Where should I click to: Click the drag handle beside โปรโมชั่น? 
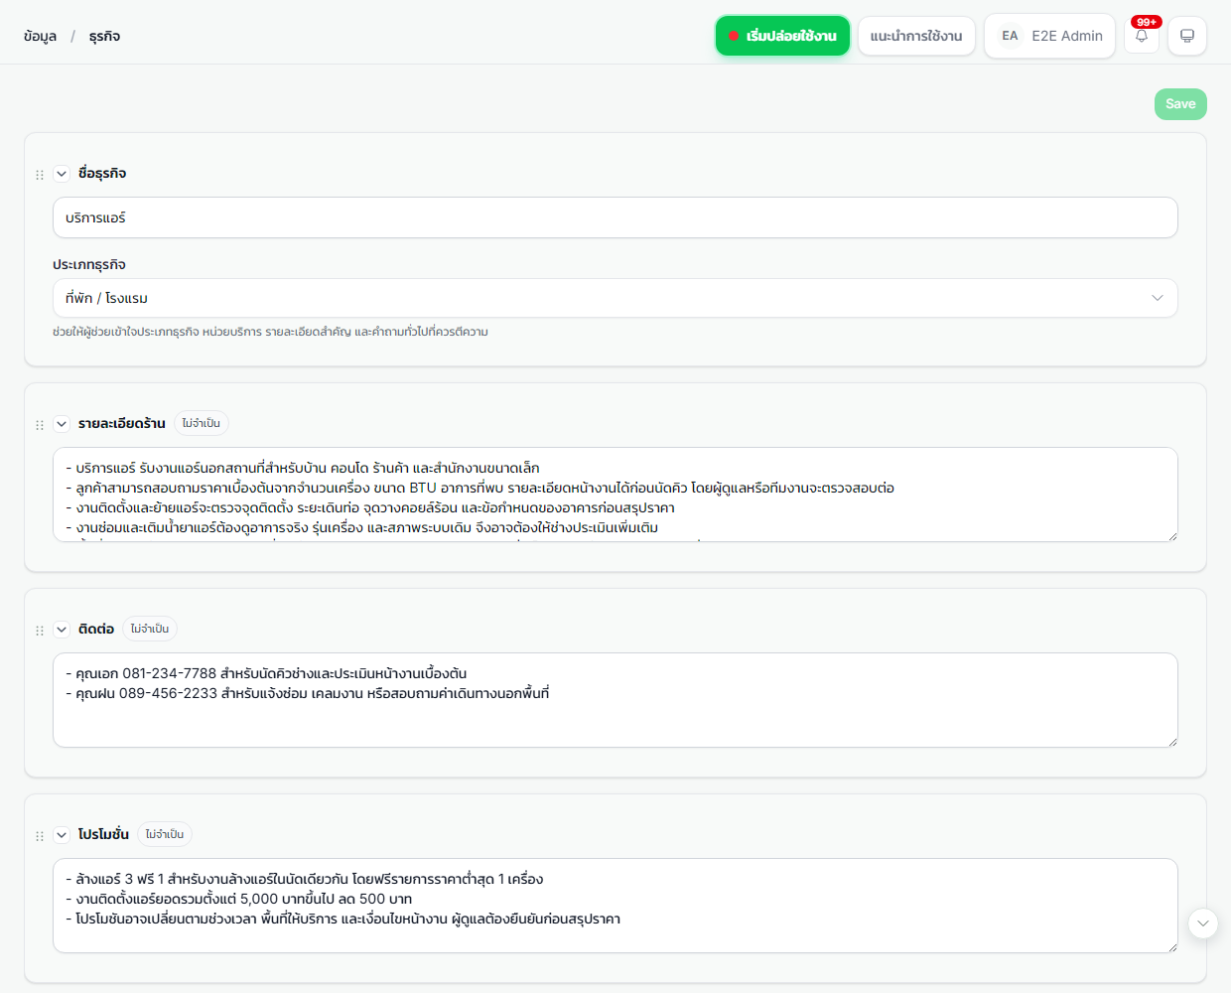point(40,836)
